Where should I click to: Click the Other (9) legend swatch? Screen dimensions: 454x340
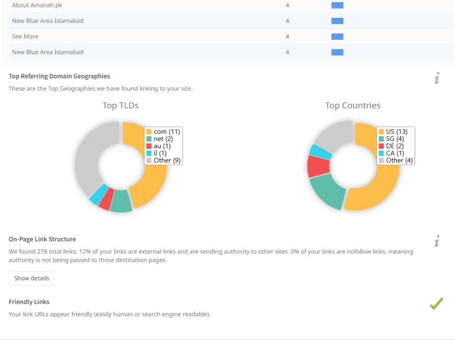(149, 160)
